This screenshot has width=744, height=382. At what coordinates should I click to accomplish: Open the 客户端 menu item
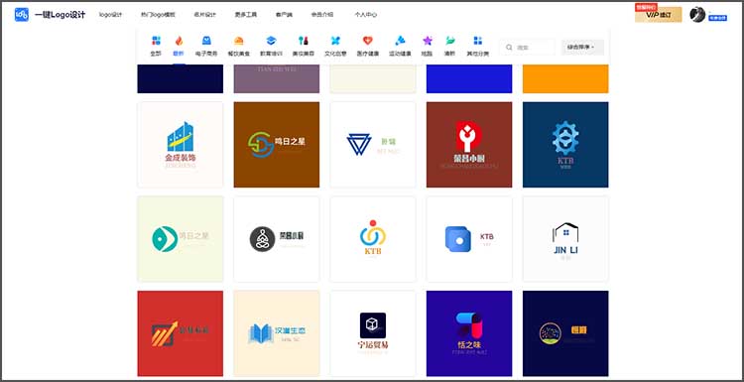click(x=285, y=15)
